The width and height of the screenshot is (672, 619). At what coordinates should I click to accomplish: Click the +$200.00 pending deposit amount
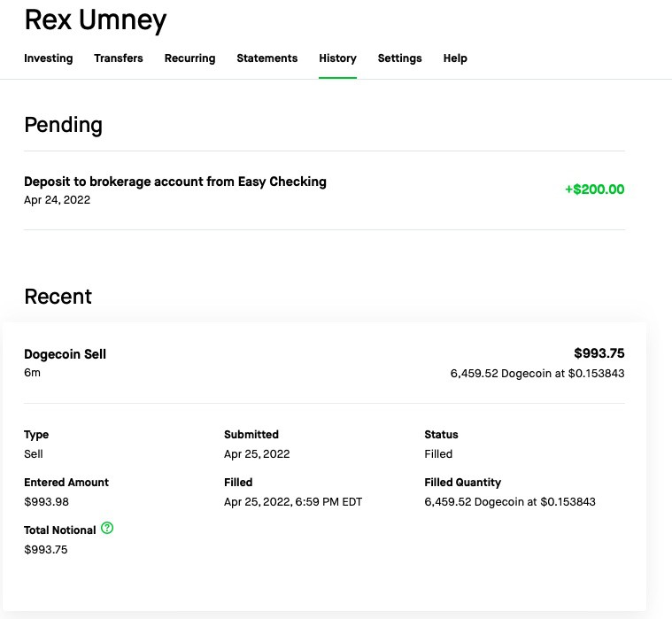594,190
